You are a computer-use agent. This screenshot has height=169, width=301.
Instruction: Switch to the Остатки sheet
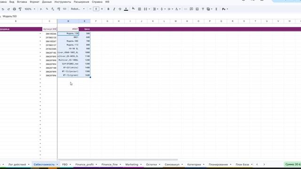coord(151,164)
